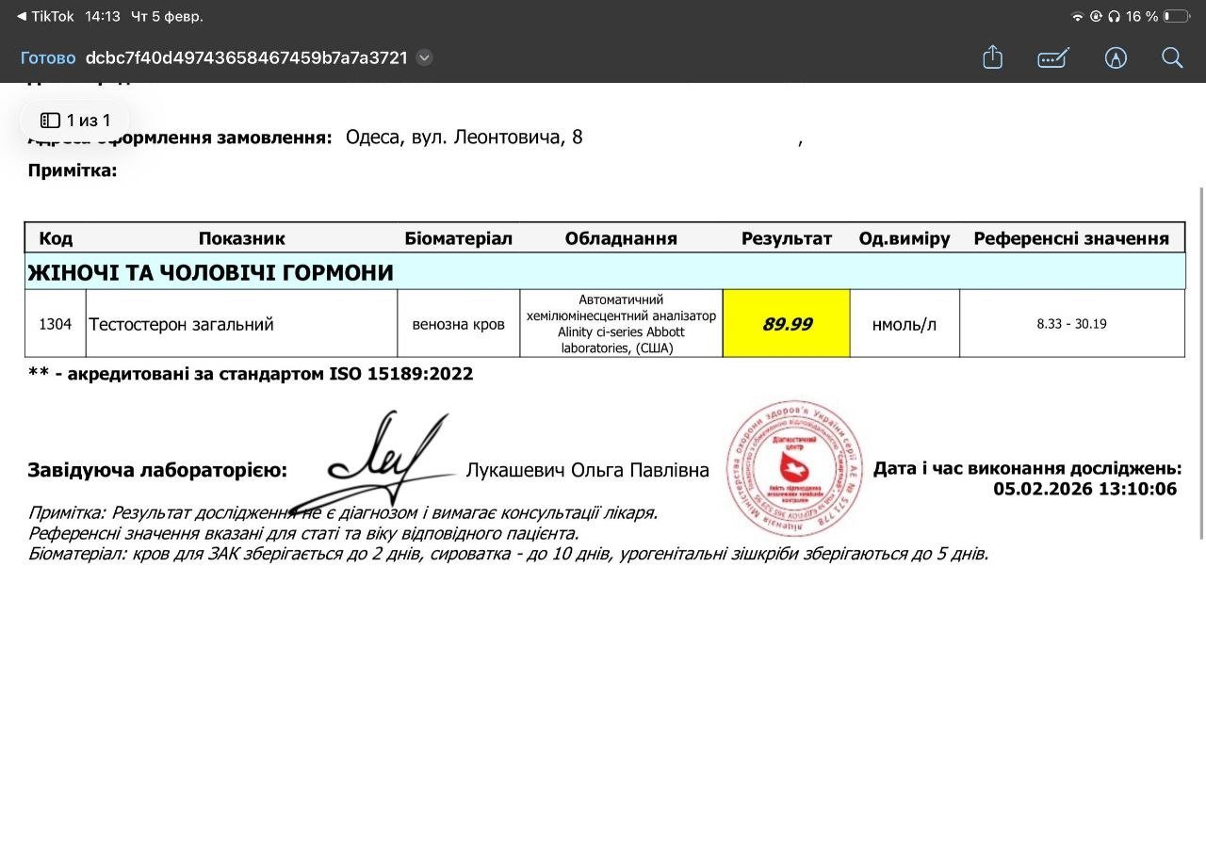Viewport: 1206px width, 842px height.
Task: Expand the file name dropdown chevron
Action: (x=425, y=57)
